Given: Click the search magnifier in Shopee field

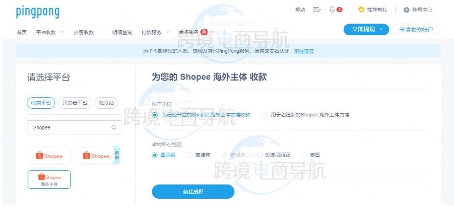Looking at the screenshot, I should (x=114, y=127).
